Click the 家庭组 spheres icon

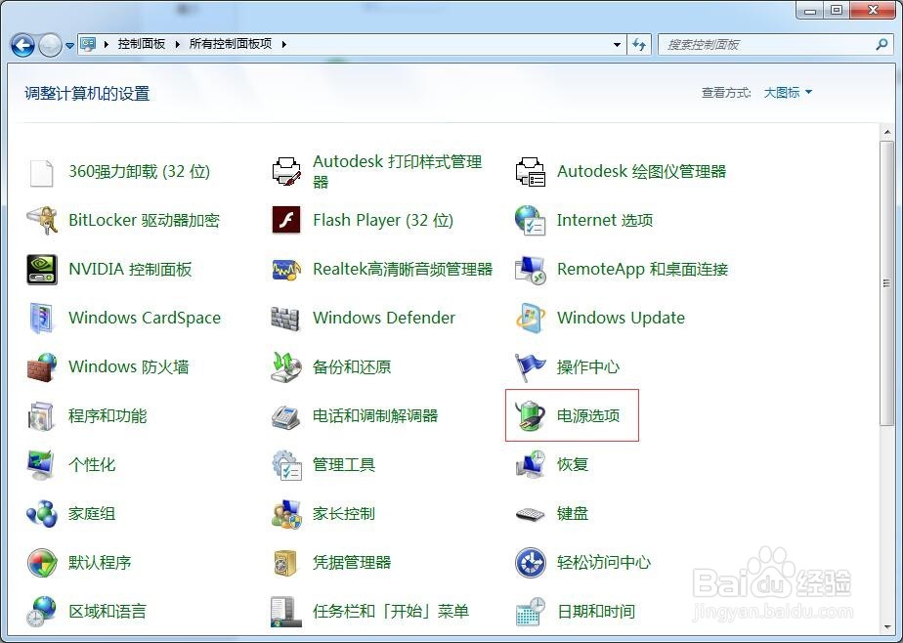pyautogui.click(x=42, y=514)
